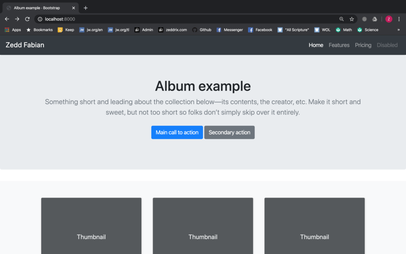The height and width of the screenshot is (254, 406).
Task: Click the middle Thumbnail card
Action: (x=203, y=226)
